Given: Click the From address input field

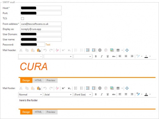Looking at the screenshot, I should click(x=41, y=24).
